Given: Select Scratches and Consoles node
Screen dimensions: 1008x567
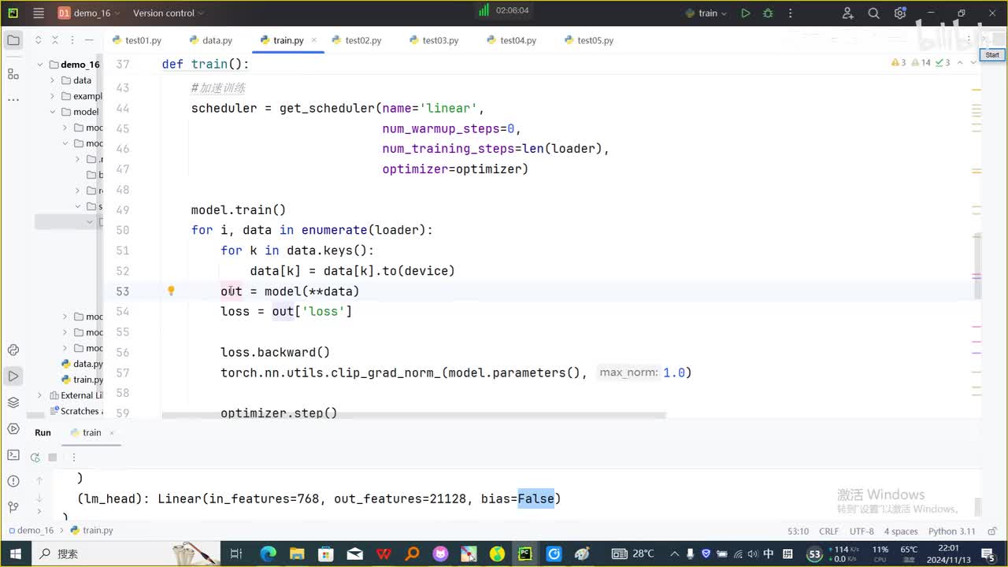Looking at the screenshot, I should coord(76,411).
